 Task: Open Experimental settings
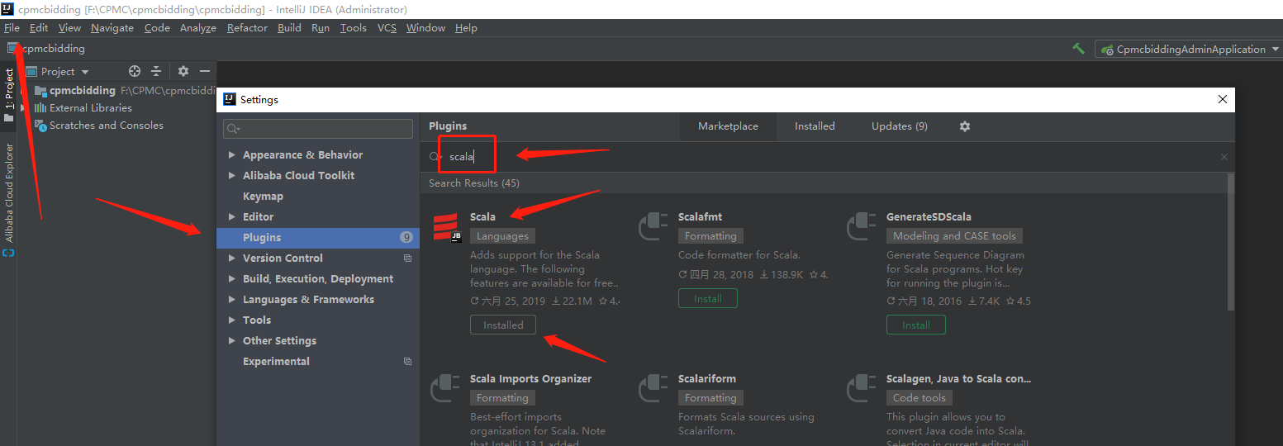click(x=276, y=362)
